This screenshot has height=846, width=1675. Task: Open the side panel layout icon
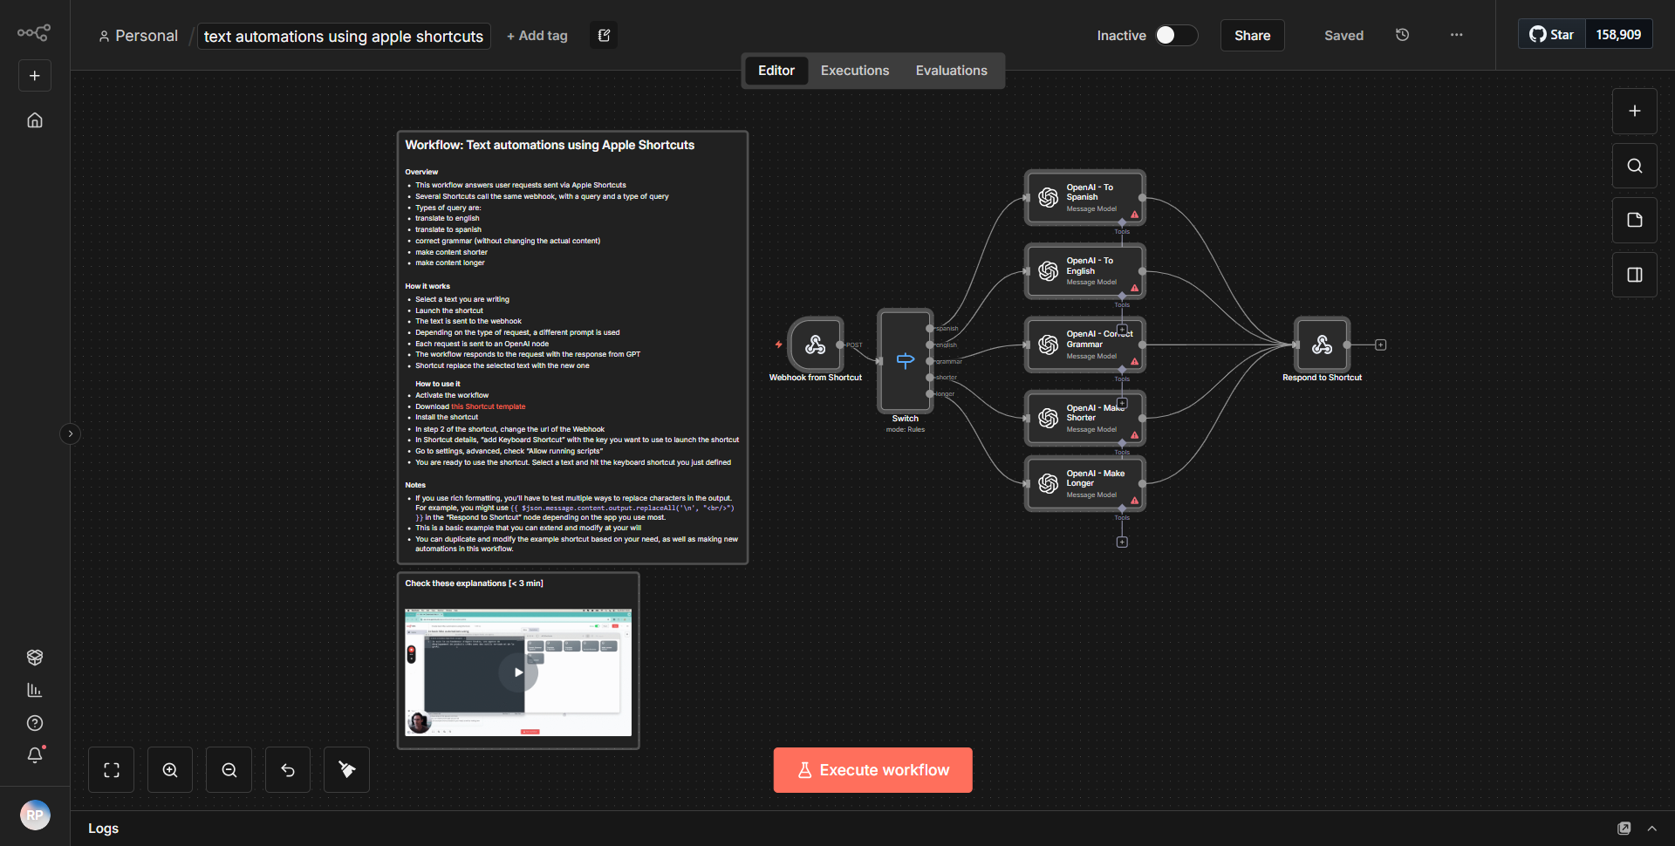(1635, 275)
